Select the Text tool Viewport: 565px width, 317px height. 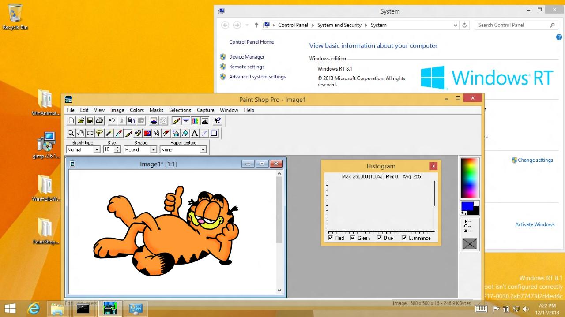[195, 133]
